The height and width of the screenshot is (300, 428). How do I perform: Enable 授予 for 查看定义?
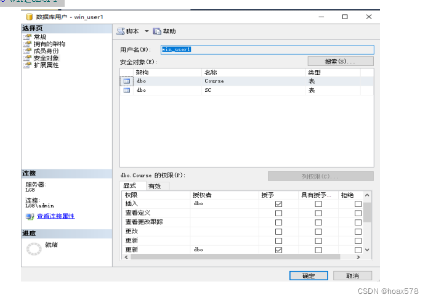pos(279,213)
